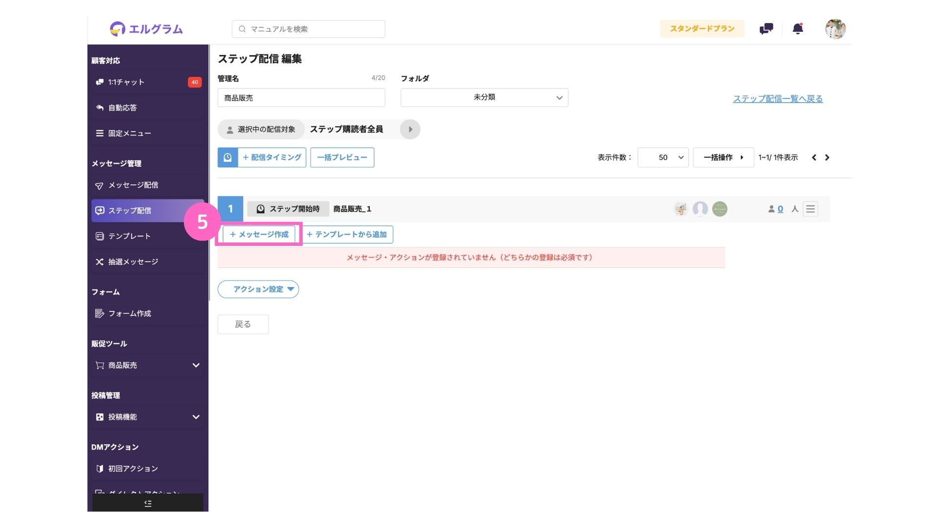Image resolution: width=939 pixels, height=528 pixels.
Task: Click + テンプレートから追加 button
Action: [x=347, y=235]
